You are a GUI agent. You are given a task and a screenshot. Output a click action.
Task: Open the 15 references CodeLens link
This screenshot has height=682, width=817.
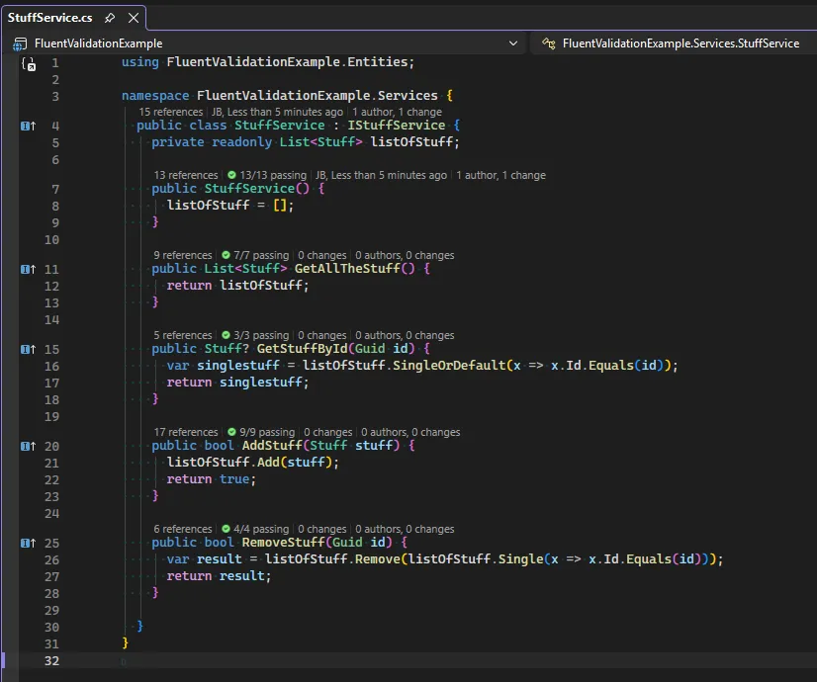point(170,112)
